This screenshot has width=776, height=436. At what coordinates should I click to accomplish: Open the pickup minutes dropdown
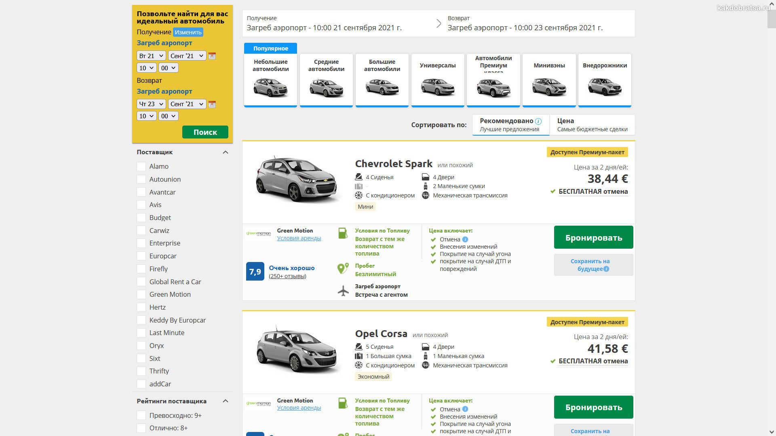(x=168, y=68)
